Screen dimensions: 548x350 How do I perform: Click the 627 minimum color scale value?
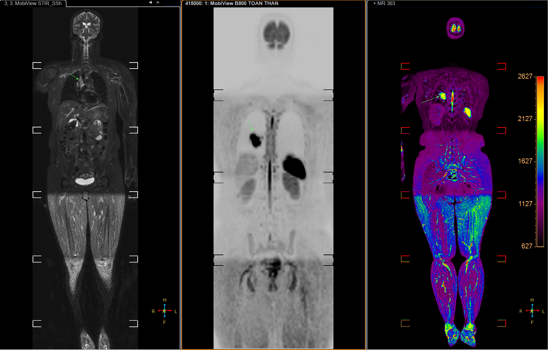(x=527, y=246)
